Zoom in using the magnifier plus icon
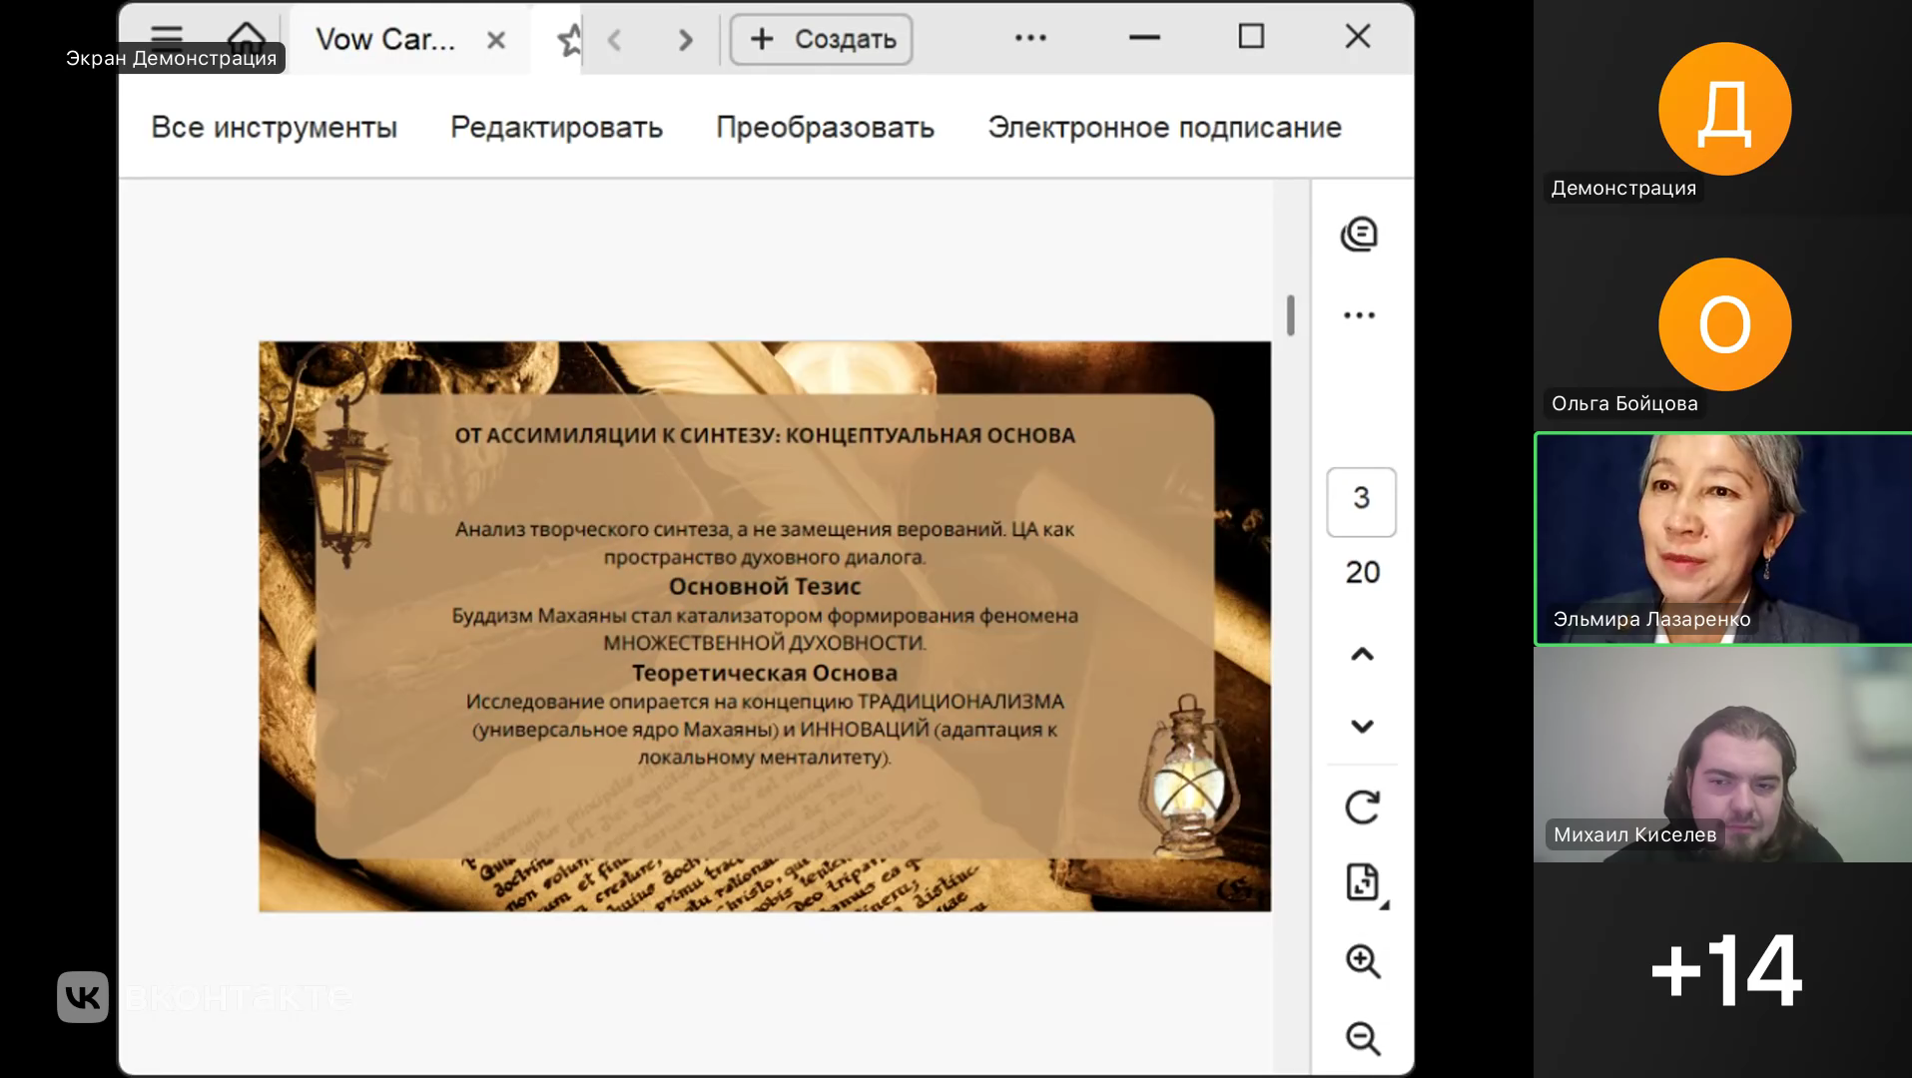Screen dimensions: 1912x1078 pyautogui.click(x=1362, y=961)
